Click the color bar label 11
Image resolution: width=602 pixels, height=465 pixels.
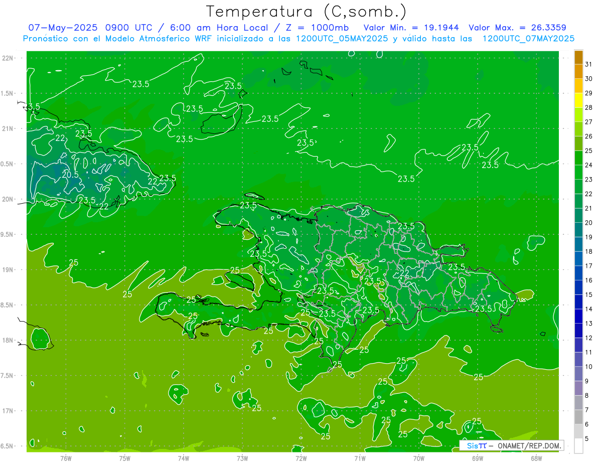[x=589, y=352]
